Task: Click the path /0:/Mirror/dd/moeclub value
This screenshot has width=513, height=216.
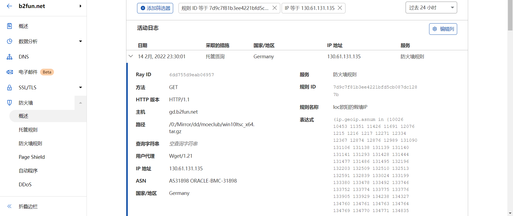Action: pos(212,128)
